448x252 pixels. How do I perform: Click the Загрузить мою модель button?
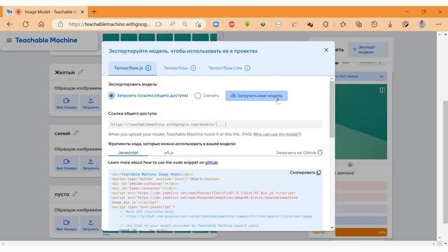[256, 96]
